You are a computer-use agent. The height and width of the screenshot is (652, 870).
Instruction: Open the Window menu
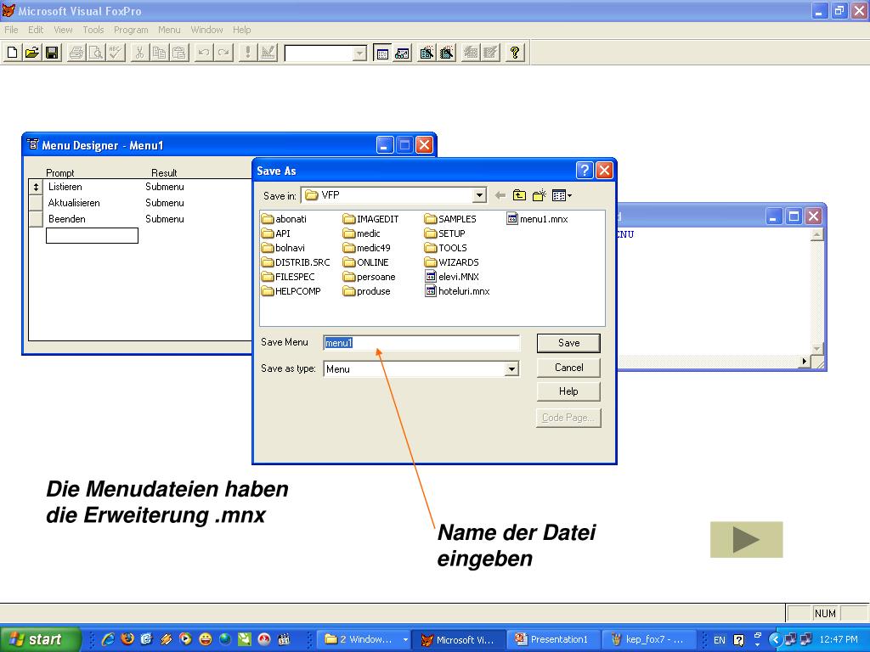tap(206, 30)
